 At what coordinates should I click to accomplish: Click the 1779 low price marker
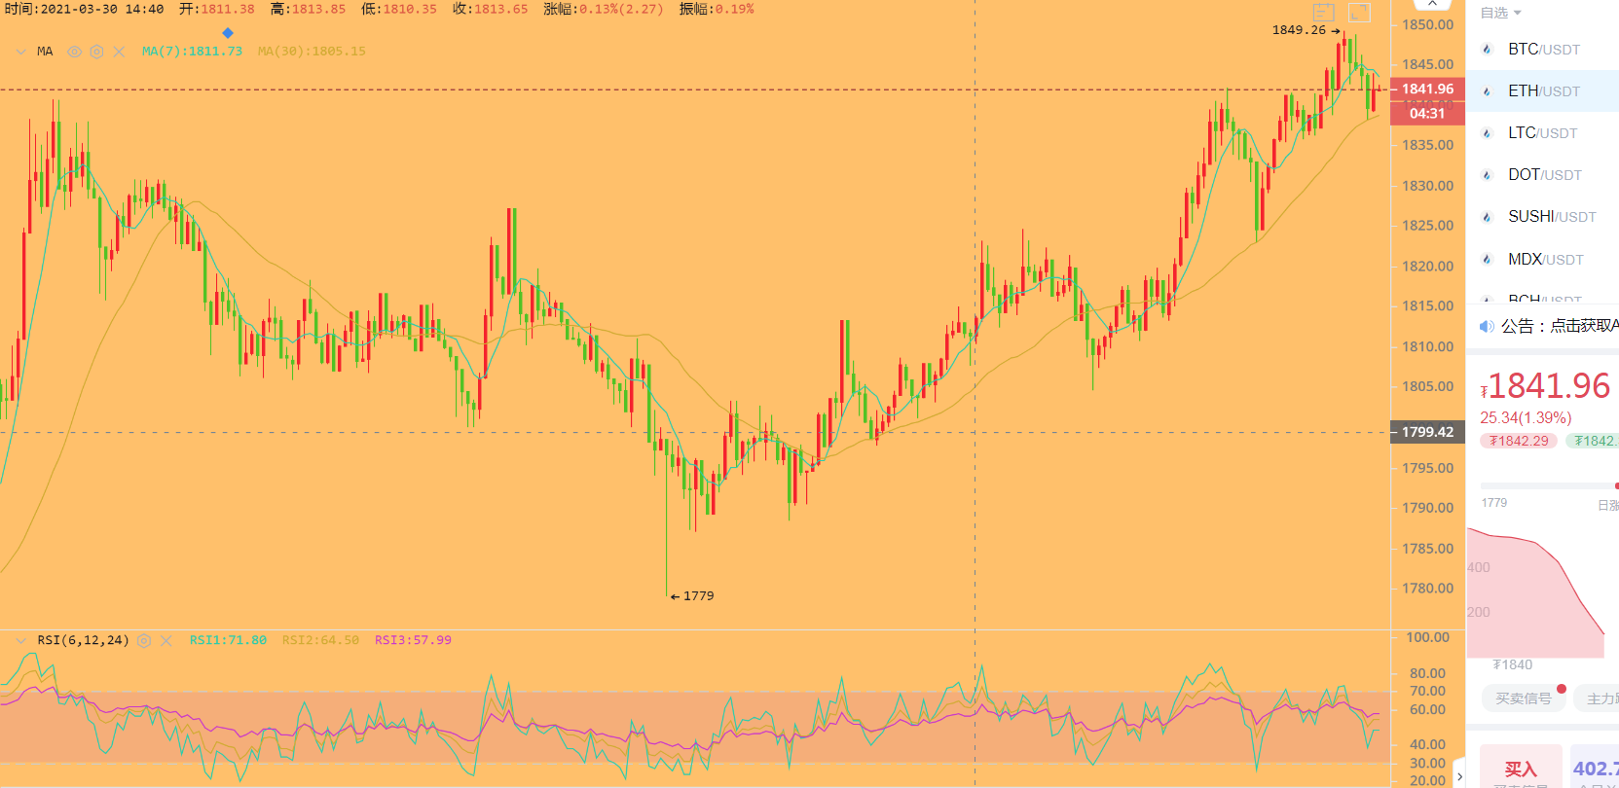click(692, 595)
